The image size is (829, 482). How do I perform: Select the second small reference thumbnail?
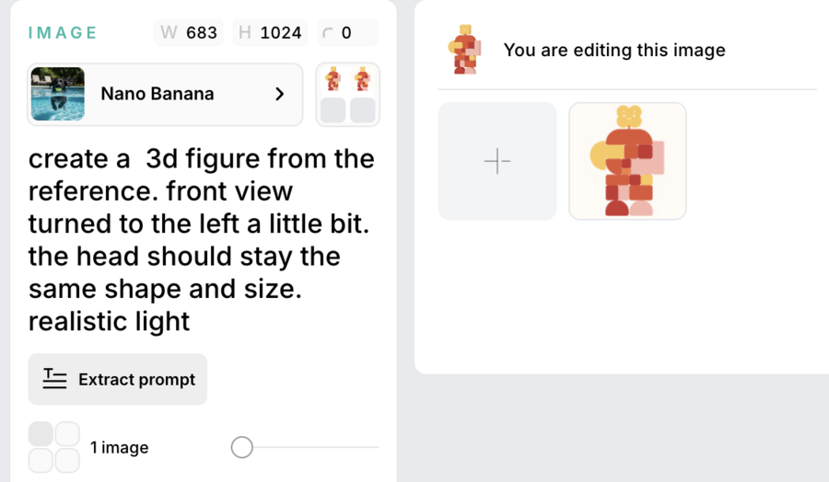pyautogui.click(x=362, y=79)
